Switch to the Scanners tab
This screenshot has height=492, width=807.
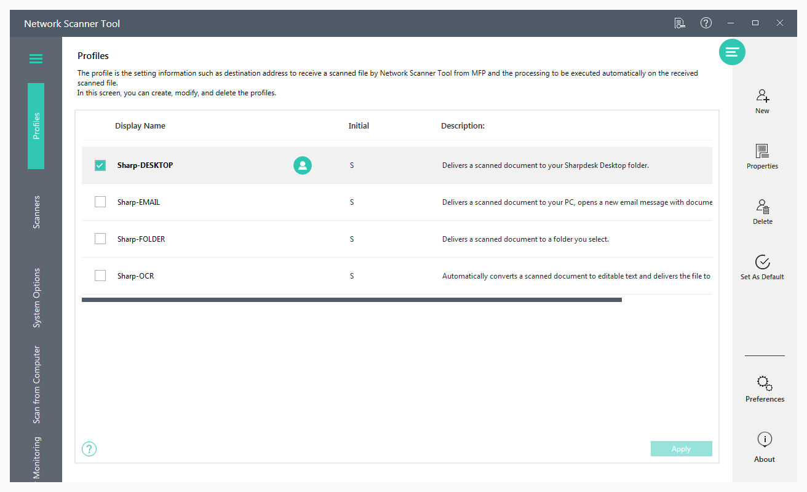[36, 212]
